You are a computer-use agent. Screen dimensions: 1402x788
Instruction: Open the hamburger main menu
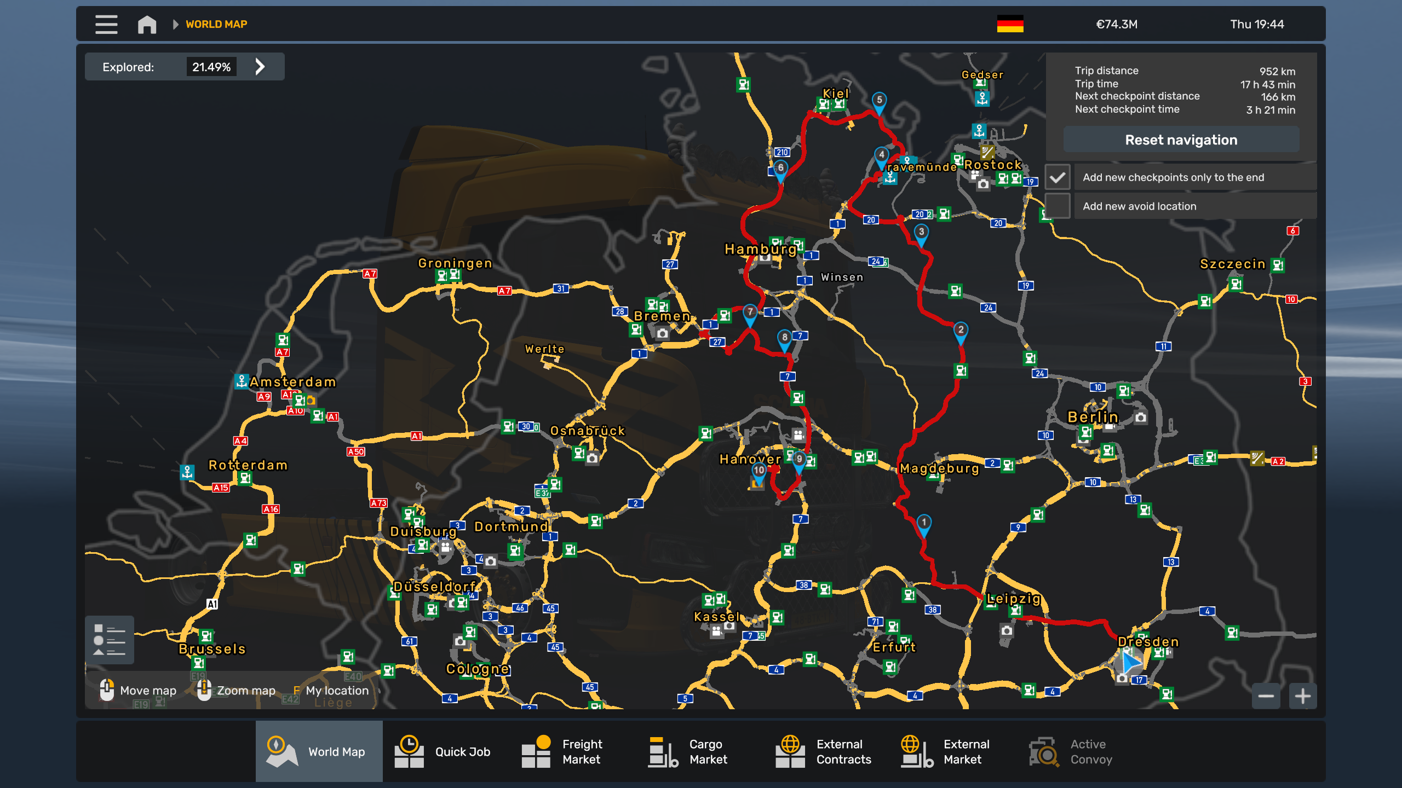[106, 24]
